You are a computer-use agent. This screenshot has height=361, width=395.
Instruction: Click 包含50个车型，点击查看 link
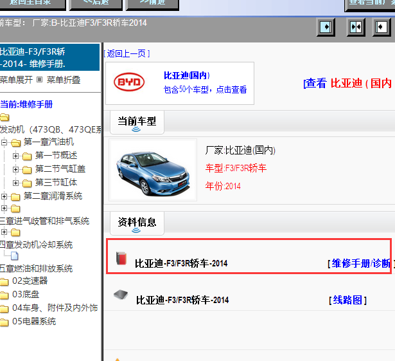205,89
